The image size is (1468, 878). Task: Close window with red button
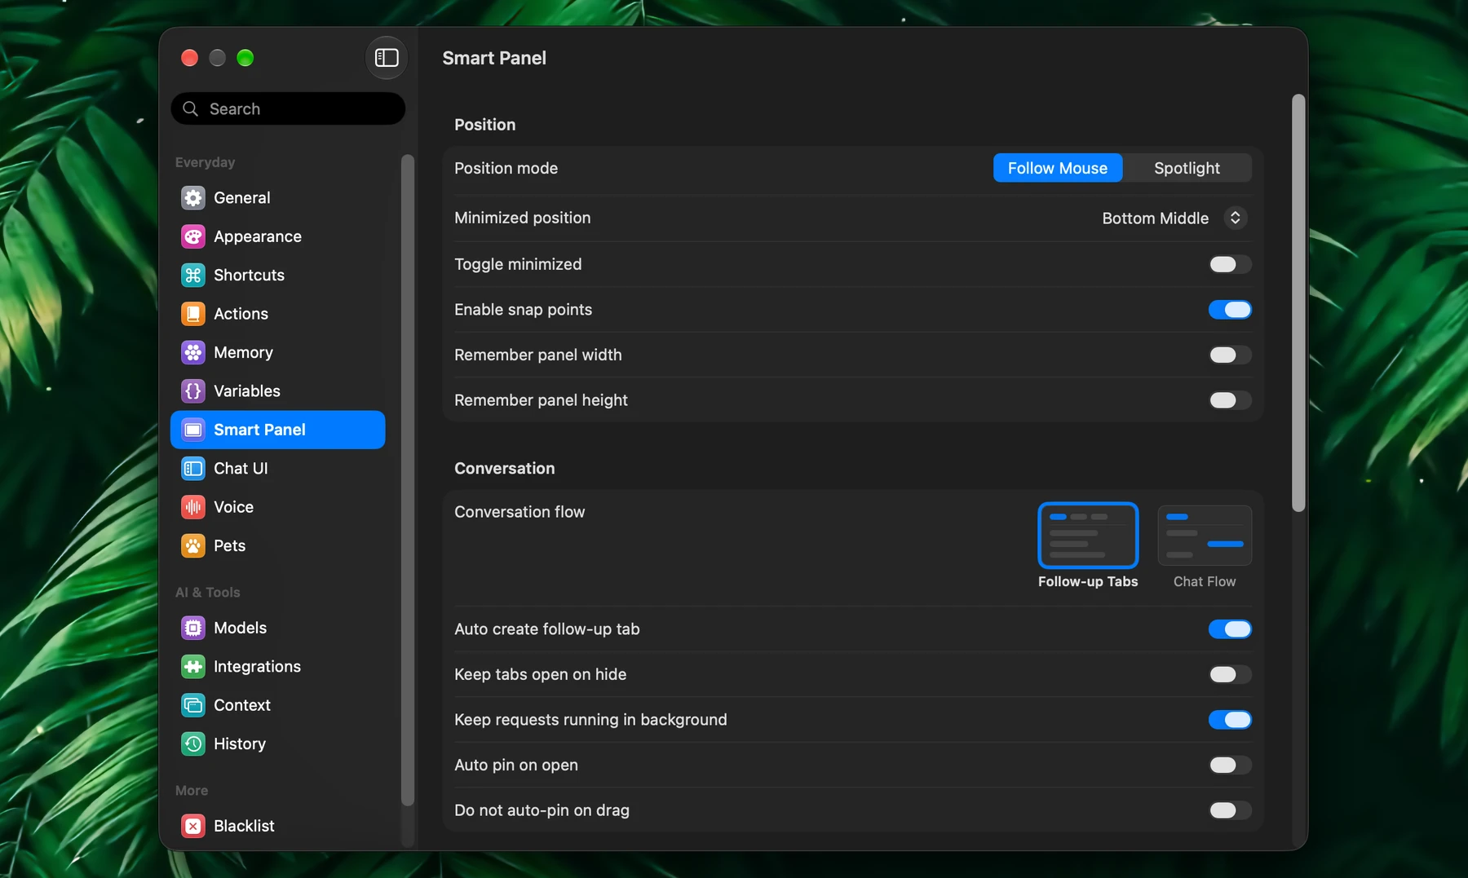click(189, 58)
